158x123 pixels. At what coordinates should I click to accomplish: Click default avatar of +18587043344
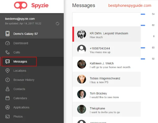(x=82, y=49)
